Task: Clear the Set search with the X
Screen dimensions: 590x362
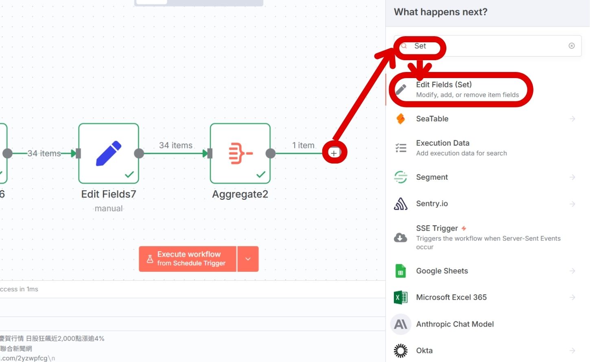Action: pos(572,46)
